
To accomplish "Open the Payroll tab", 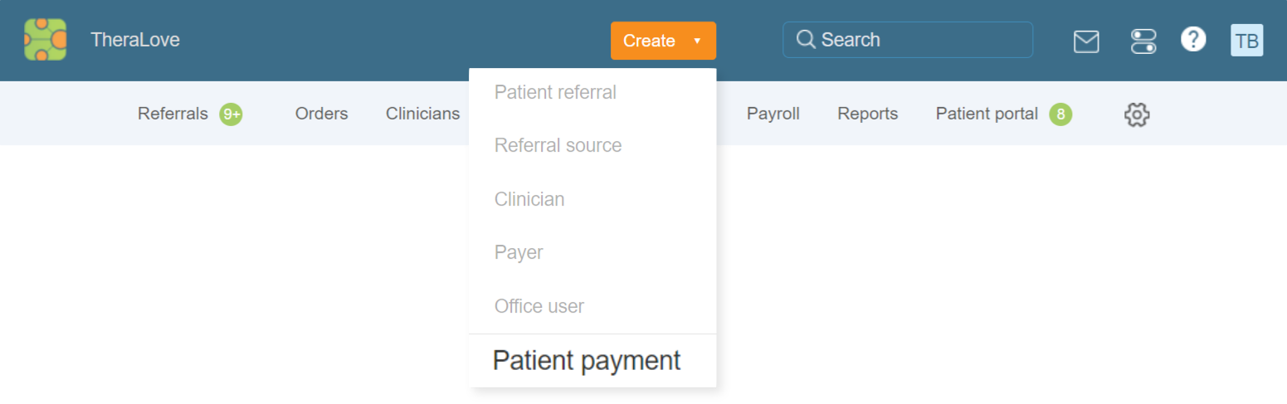I will coord(773,114).
